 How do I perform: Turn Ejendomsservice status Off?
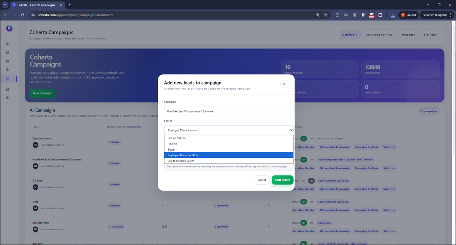311,138
